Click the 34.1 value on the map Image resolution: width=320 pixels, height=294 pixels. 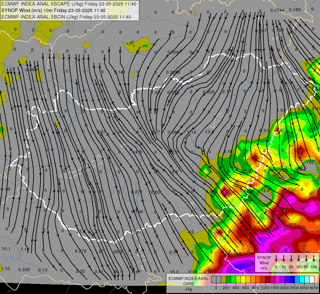[x=118, y=272]
